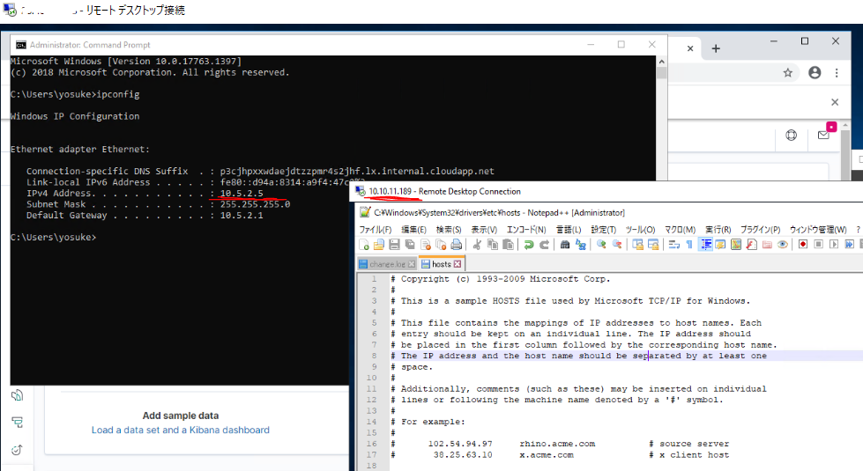
Task: Create a new file in Notepad++
Action: pos(364,245)
